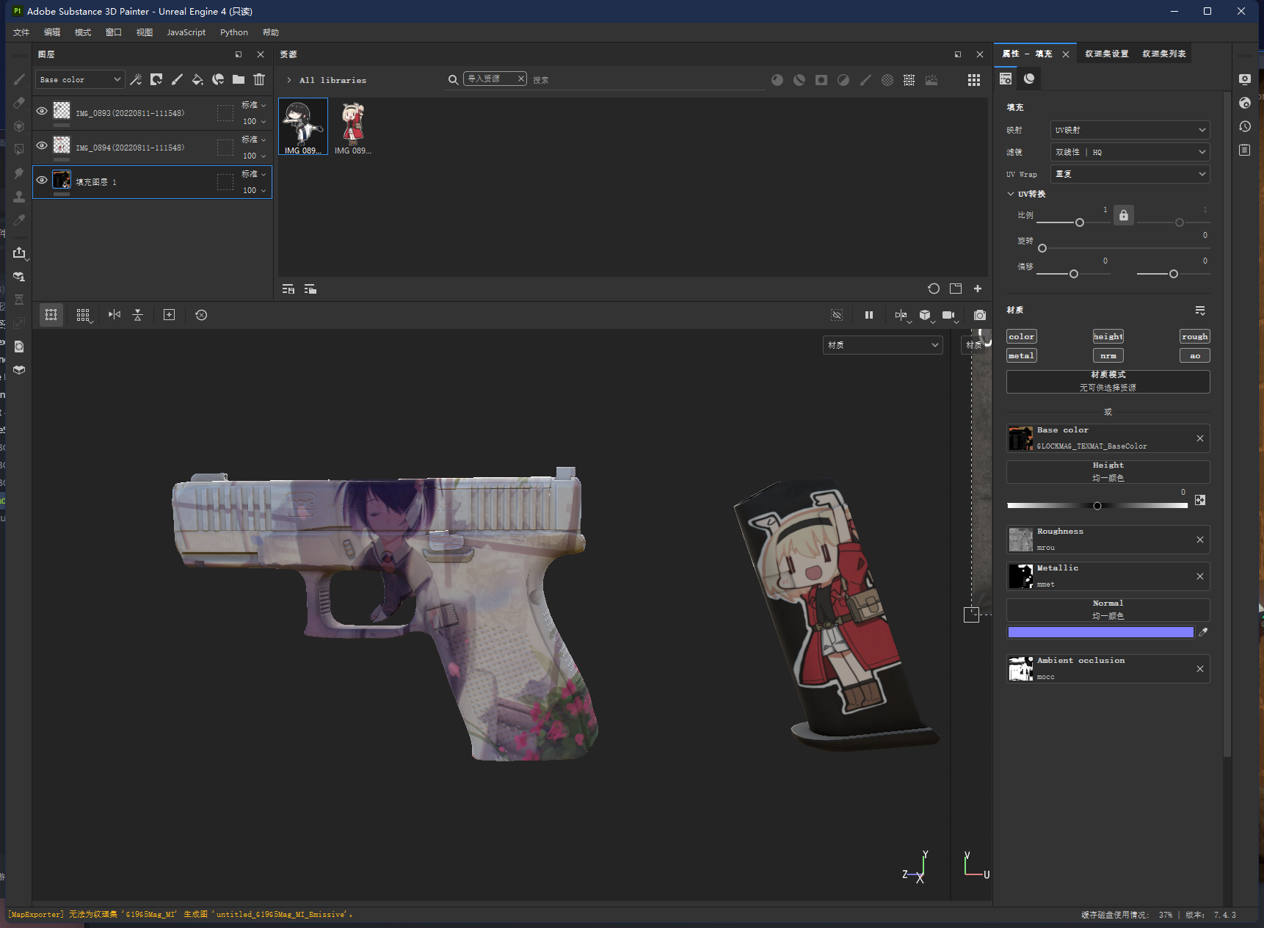Screen dimensions: 1264x928
Task: Collapse the UV转换 section
Action: pyautogui.click(x=1011, y=194)
